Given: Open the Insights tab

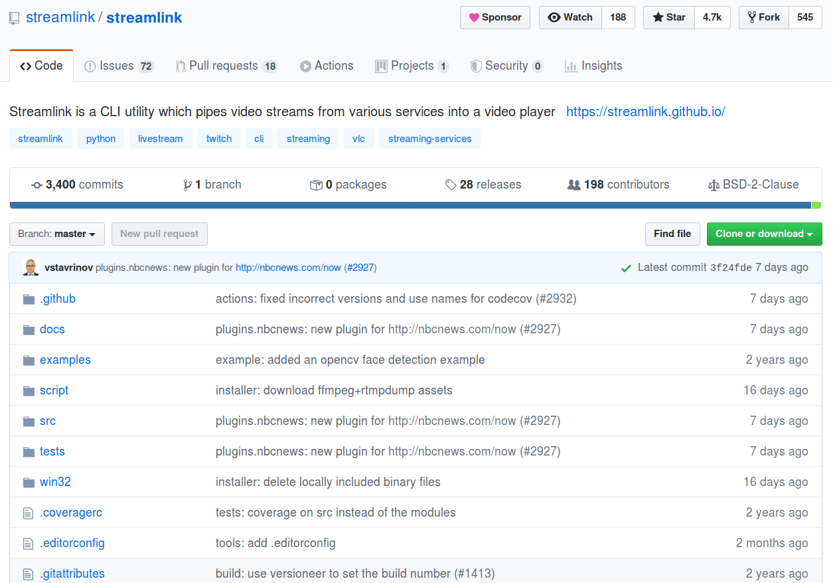Looking at the screenshot, I should point(593,66).
